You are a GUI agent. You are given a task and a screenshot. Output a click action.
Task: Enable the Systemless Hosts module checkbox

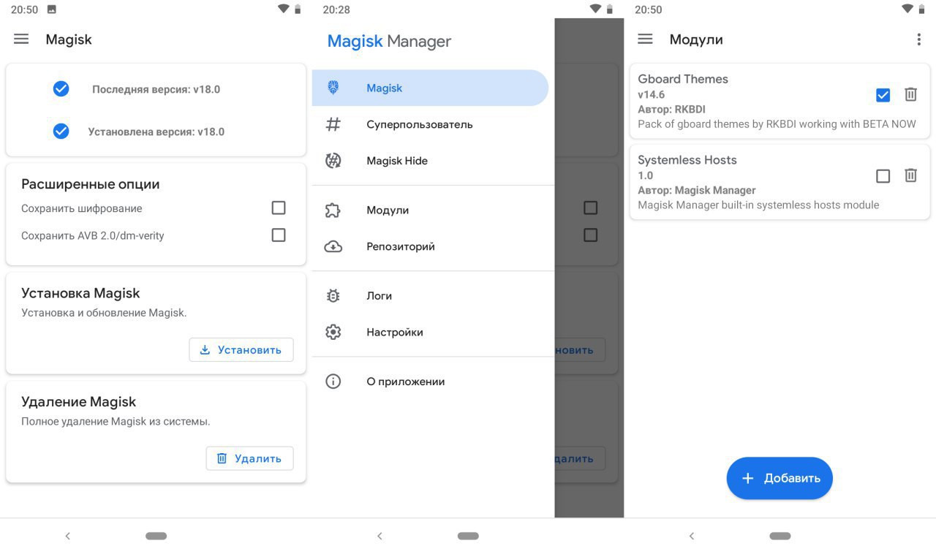point(883,176)
